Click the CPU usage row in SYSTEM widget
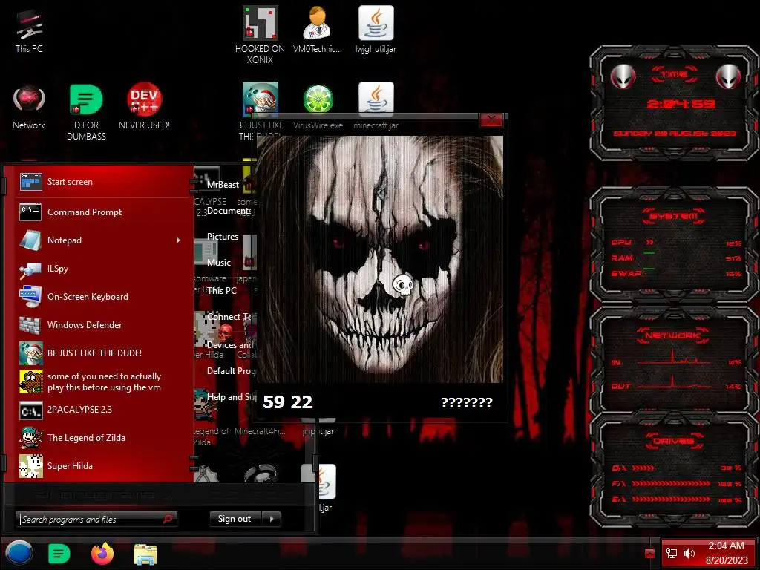This screenshot has height=570, width=760. tap(676, 243)
